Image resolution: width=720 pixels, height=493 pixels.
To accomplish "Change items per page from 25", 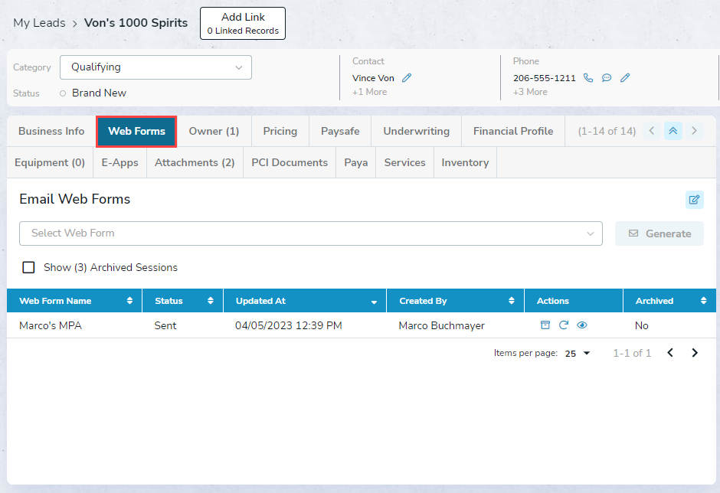I will pyautogui.click(x=578, y=354).
